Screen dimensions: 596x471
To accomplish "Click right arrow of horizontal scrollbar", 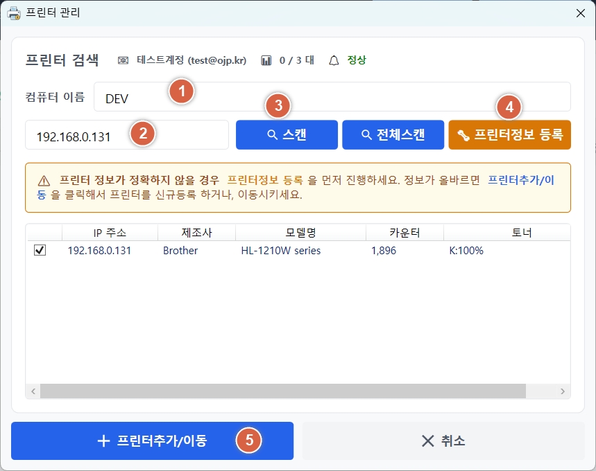I will click(563, 391).
